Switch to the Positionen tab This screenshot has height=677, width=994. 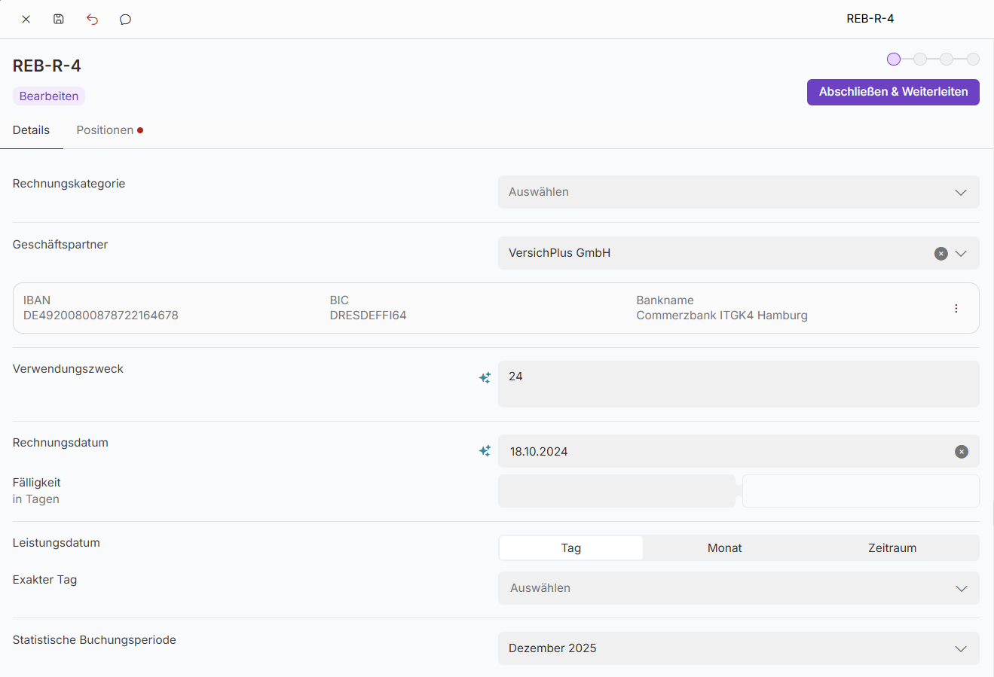(106, 130)
